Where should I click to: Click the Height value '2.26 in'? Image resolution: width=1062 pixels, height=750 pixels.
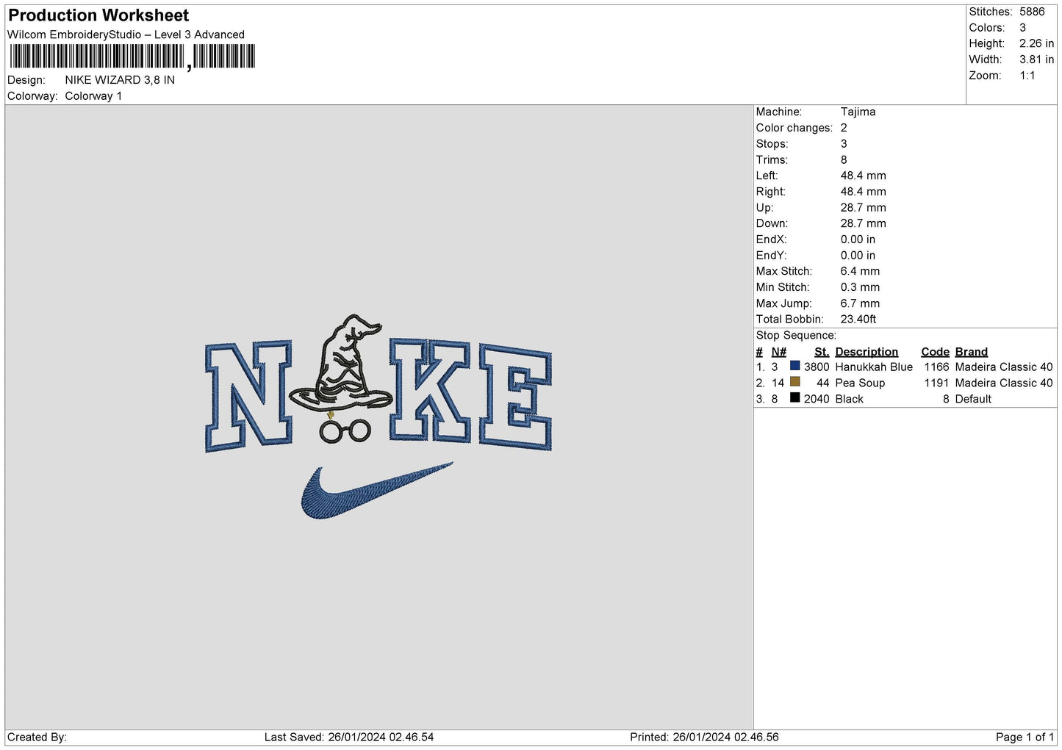[x=1036, y=44]
